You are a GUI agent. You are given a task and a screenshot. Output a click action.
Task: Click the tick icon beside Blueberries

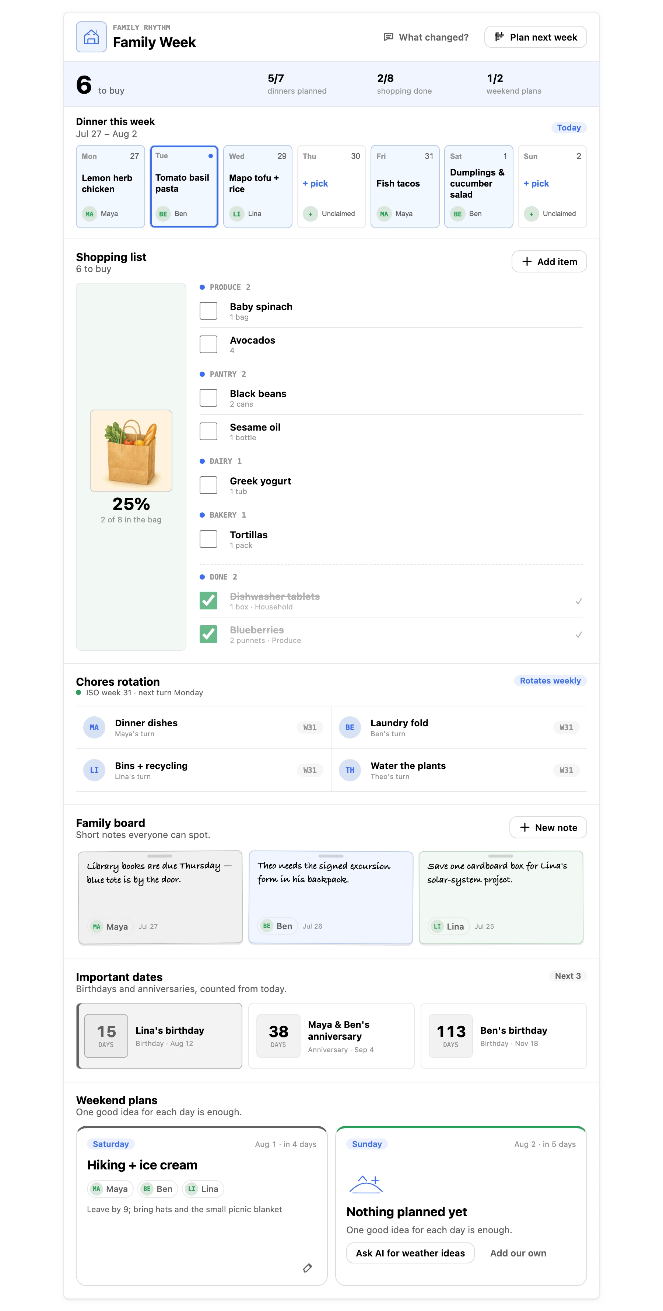pyautogui.click(x=578, y=634)
